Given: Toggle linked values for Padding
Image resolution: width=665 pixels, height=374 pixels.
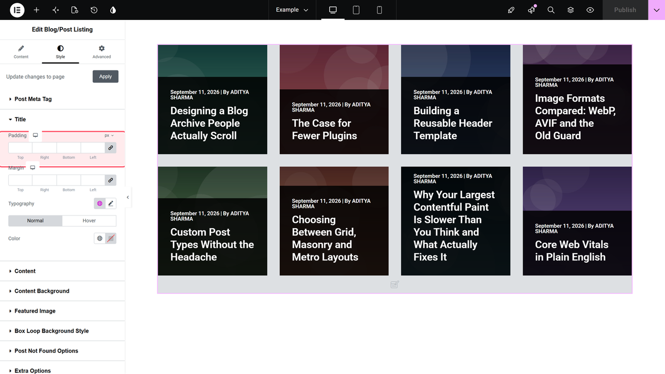Looking at the screenshot, I should click(x=111, y=148).
